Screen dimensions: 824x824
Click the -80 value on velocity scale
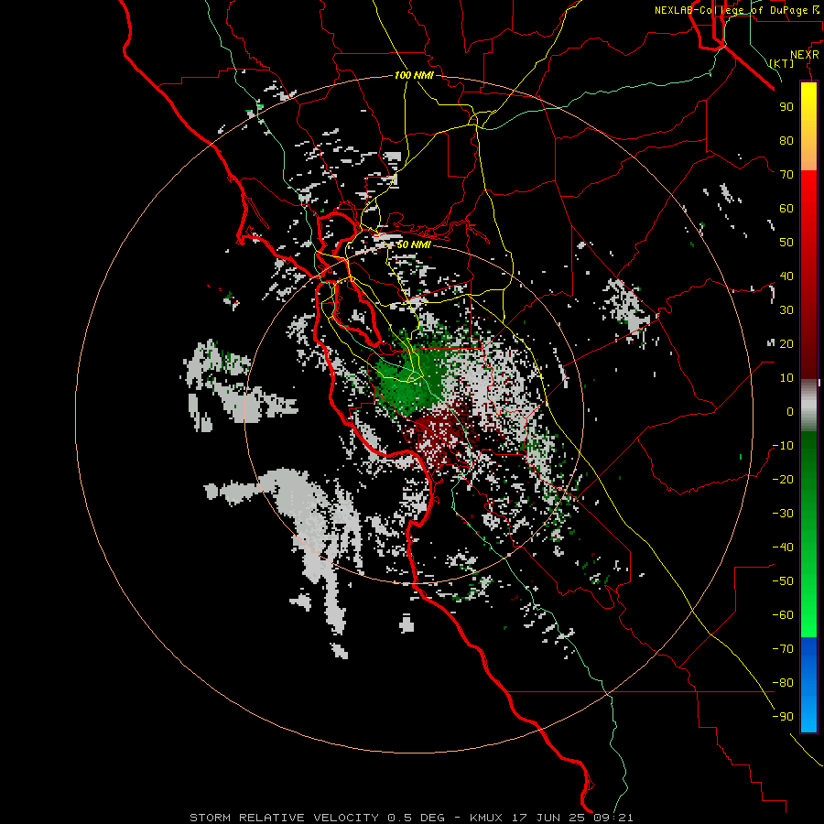point(783,683)
